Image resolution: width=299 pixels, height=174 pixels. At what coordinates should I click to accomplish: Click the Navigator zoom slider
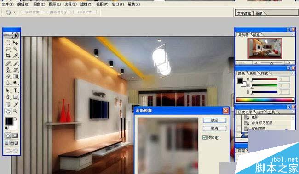272,62
